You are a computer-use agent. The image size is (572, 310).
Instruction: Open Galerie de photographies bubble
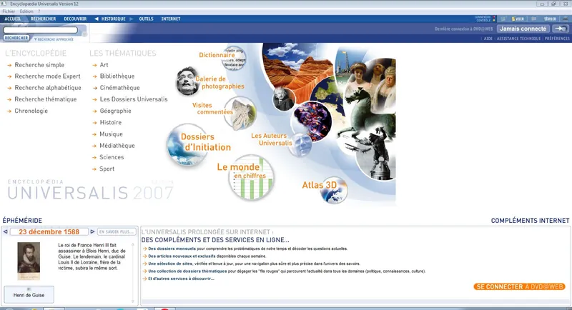click(x=188, y=81)
